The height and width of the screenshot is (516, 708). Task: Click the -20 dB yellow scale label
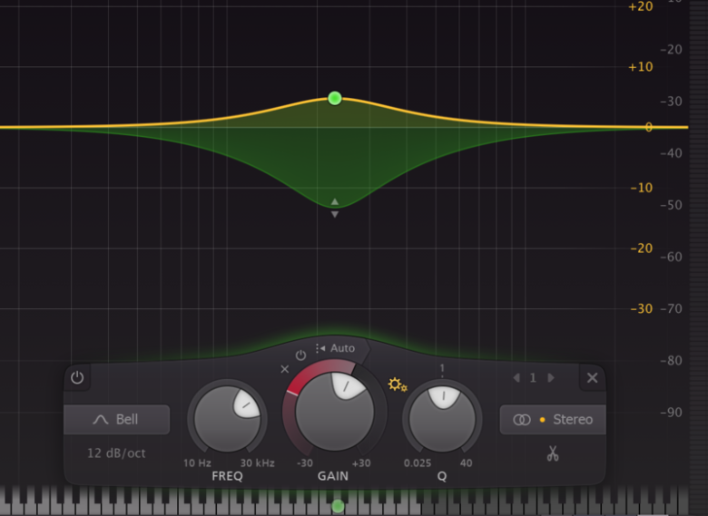click(x=642, y=248)
